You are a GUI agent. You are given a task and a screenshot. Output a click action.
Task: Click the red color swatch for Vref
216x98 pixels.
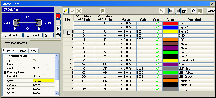click(170, 23)
